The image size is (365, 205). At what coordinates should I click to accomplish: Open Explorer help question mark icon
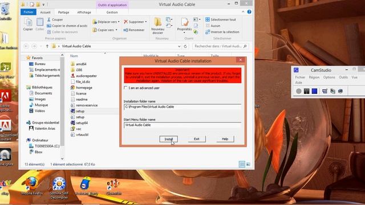pyautogui.click(x=249, y=12)
